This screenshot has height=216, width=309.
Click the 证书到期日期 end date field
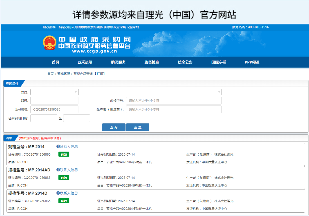point(76,118)
